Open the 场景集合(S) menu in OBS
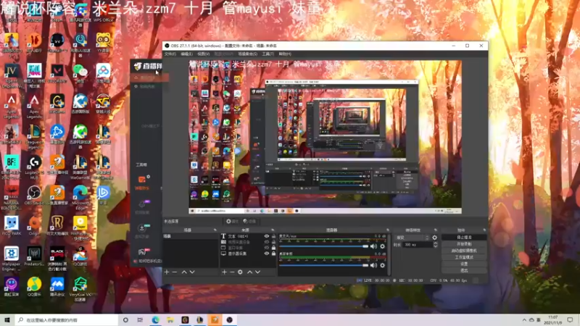Image resolution: width=580 pixels, height=326 pixels. pos(247,54)
